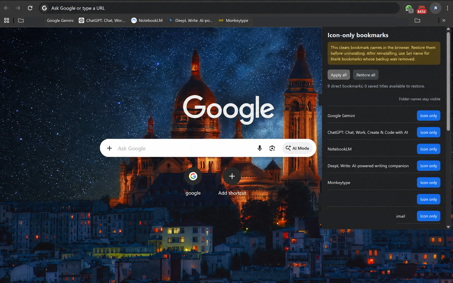Reload the page with the refresh icon
453x283 pixels.
30,8
